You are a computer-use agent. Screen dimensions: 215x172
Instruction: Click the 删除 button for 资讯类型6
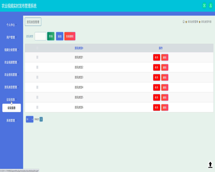[165, 107]
